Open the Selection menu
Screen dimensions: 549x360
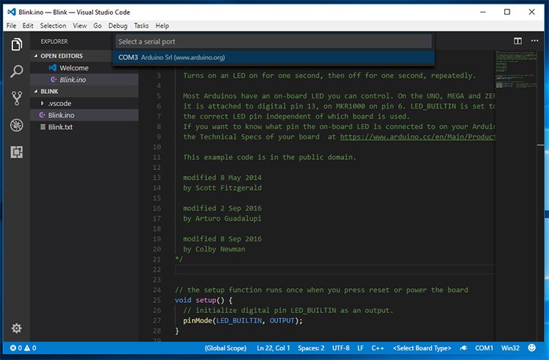coord(53,26)
